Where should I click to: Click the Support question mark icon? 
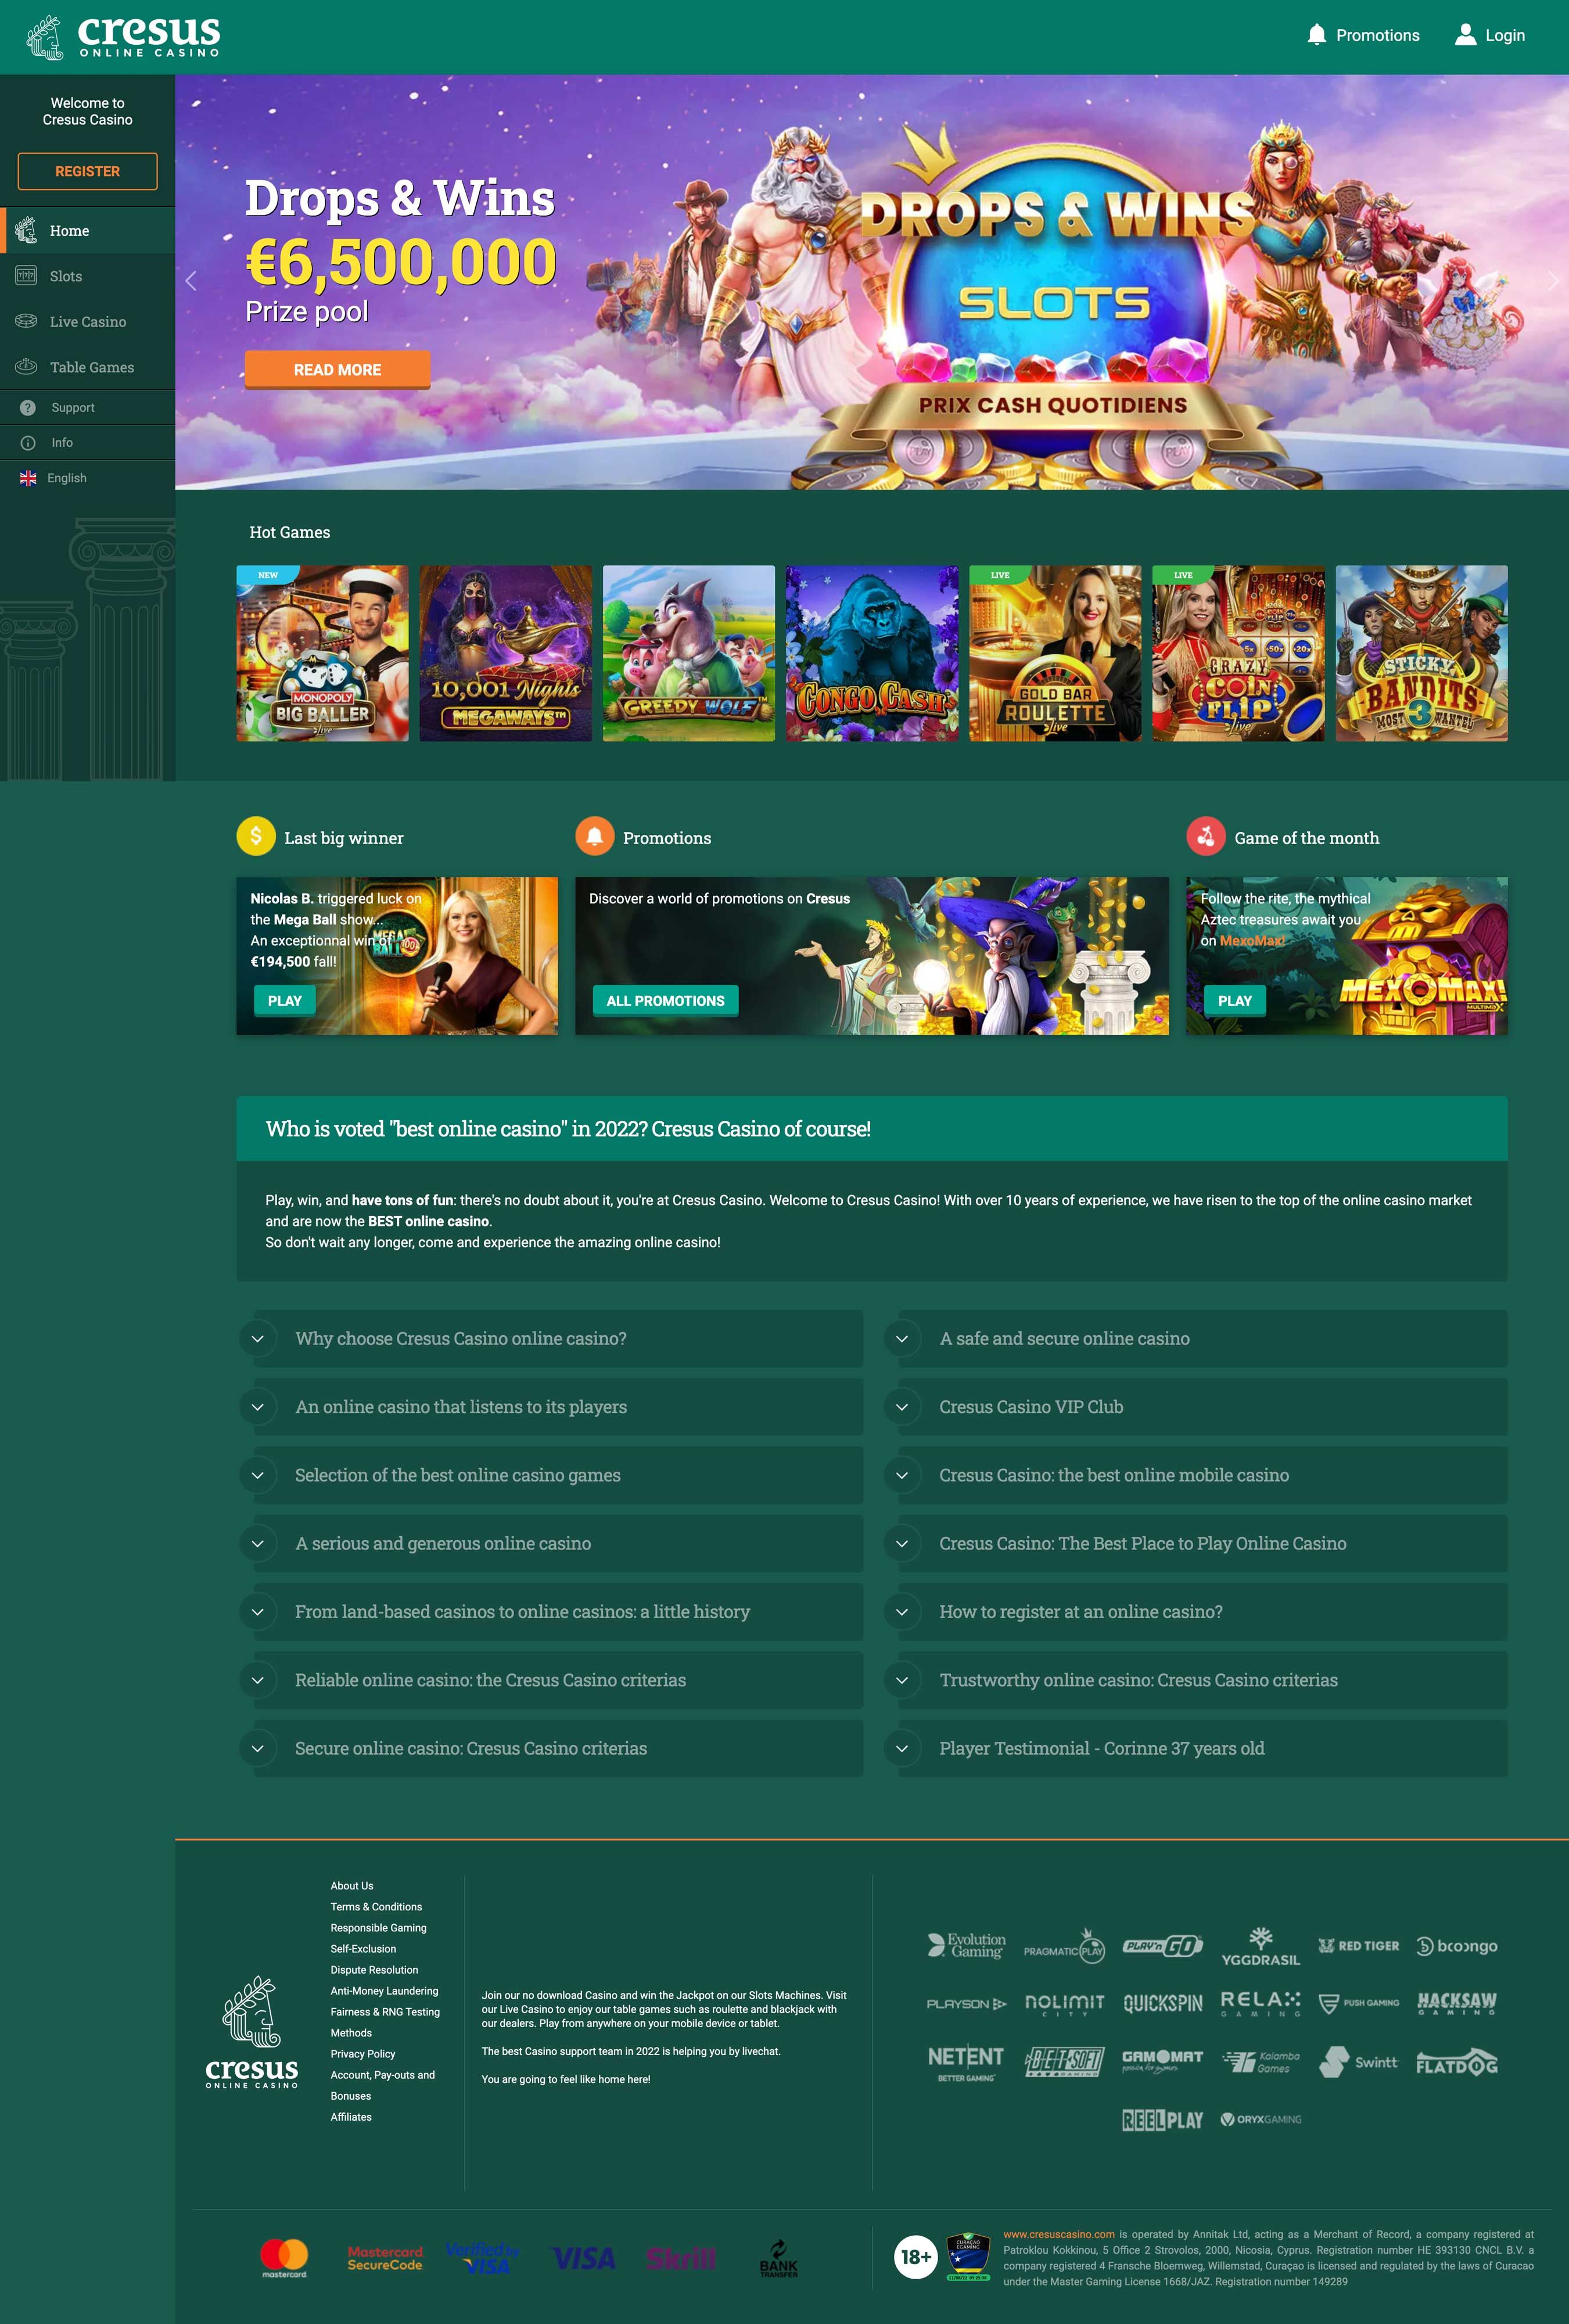pos(28,408)
